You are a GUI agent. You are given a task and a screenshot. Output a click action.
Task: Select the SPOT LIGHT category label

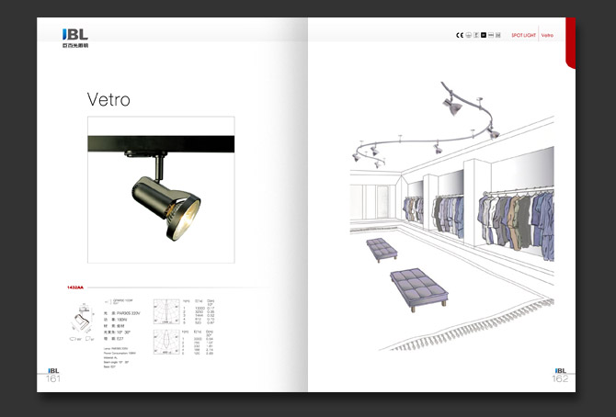pyautogui.click(x=523, y=35)
